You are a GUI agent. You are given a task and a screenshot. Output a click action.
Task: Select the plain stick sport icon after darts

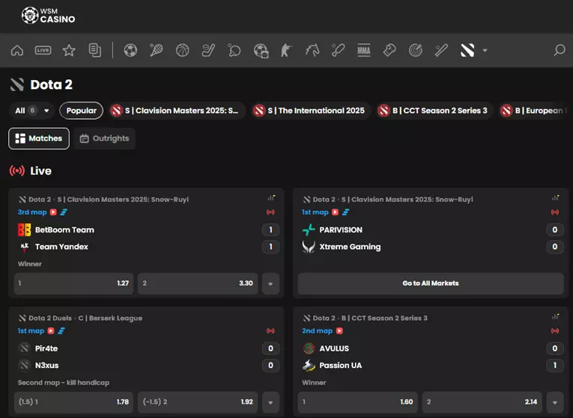(x=441, y=50)
